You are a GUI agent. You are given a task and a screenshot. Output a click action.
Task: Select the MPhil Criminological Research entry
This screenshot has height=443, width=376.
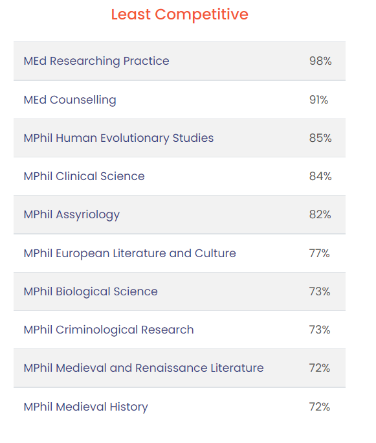(x=109, y=330)
